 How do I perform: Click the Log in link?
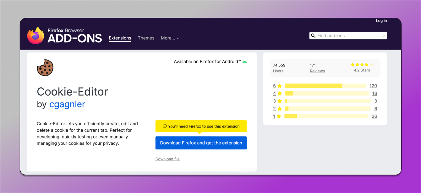coord(381,21)
